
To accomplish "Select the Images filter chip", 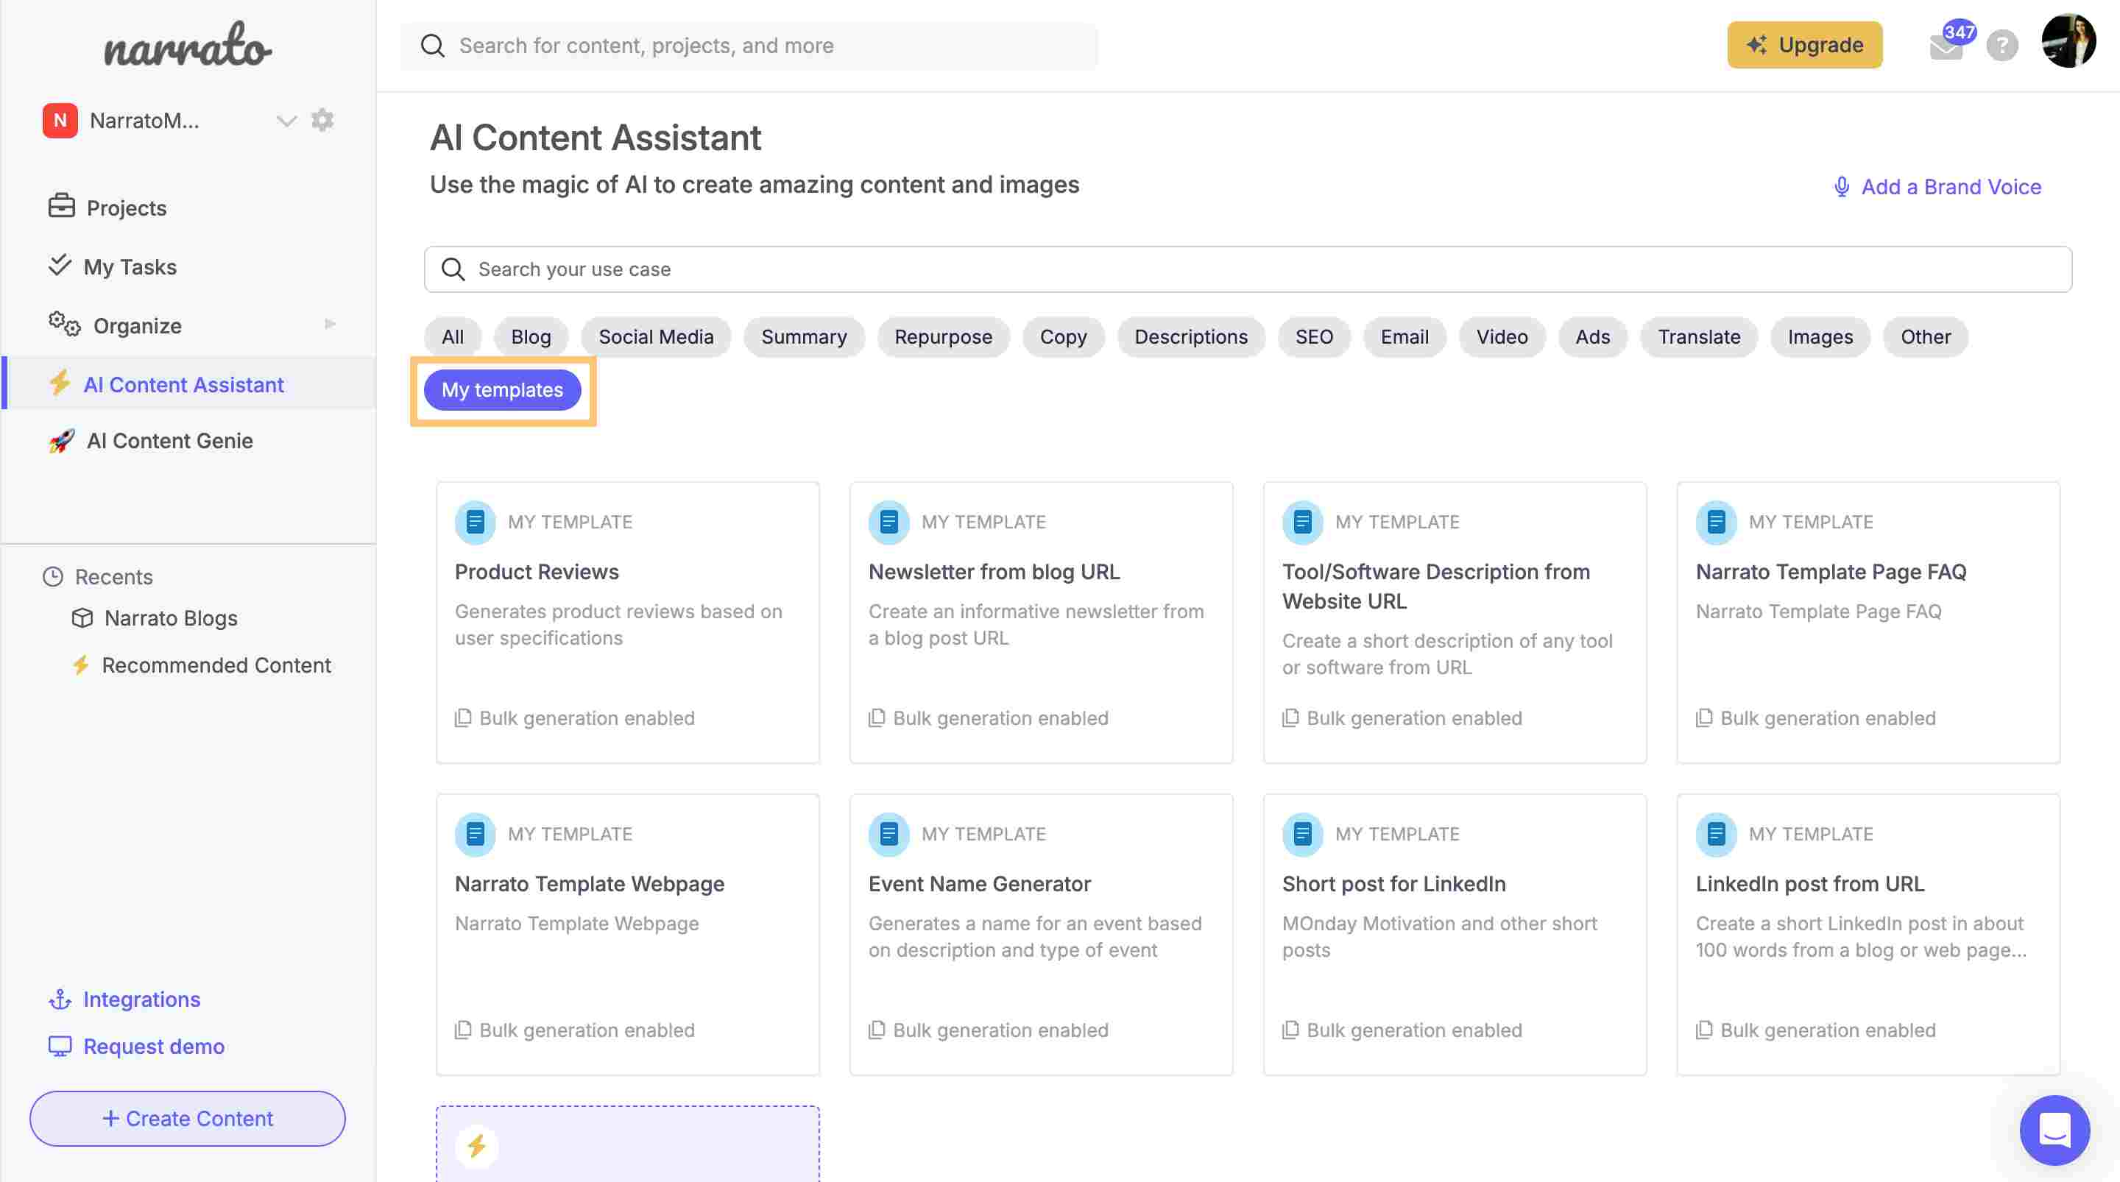I will pyautogui.click(x=1820, y=336).
